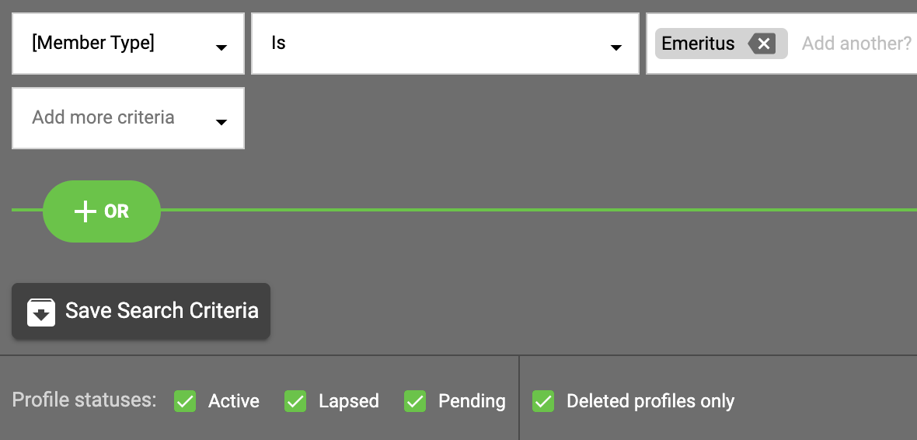This screenshot has height=440, width=917.
Task: Expand the Add more criteria dropdown
Action: coord(128,118)
